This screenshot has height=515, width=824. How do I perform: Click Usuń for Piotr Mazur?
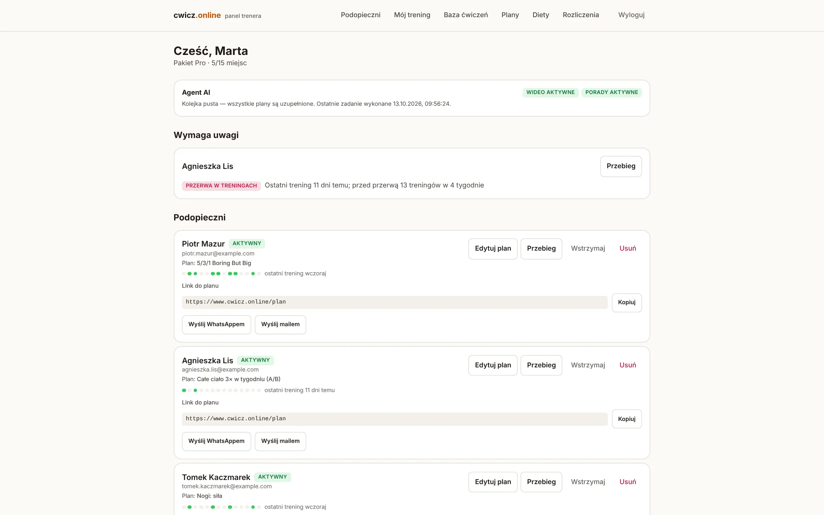pyautogui.click(x=628, y=249)
